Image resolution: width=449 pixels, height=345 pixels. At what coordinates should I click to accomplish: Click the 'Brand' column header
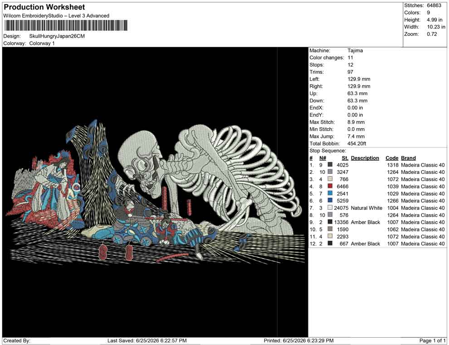point(408,158)
